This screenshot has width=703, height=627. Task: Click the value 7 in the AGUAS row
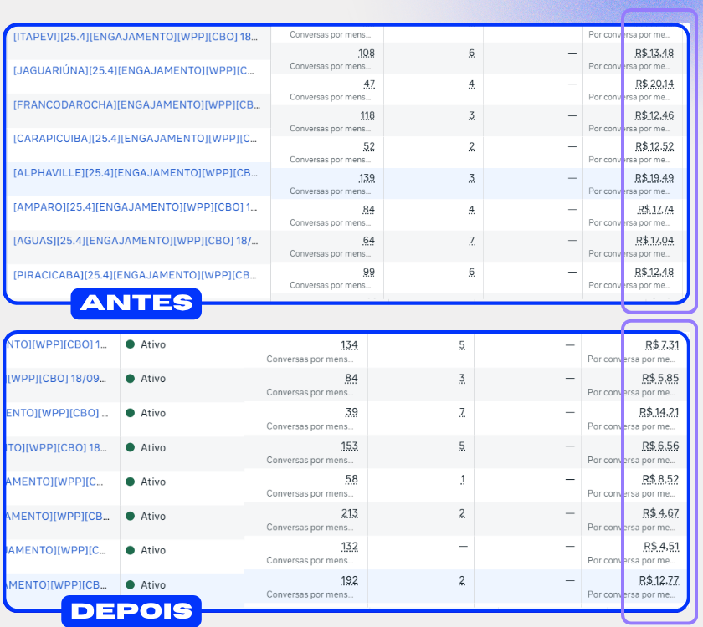click(x=472, y=241)
